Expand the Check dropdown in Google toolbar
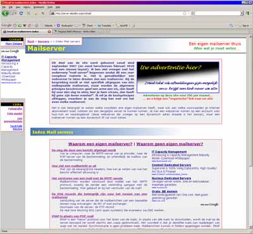Viewport: 253px width, 234px height. click(x=95, y=26)
